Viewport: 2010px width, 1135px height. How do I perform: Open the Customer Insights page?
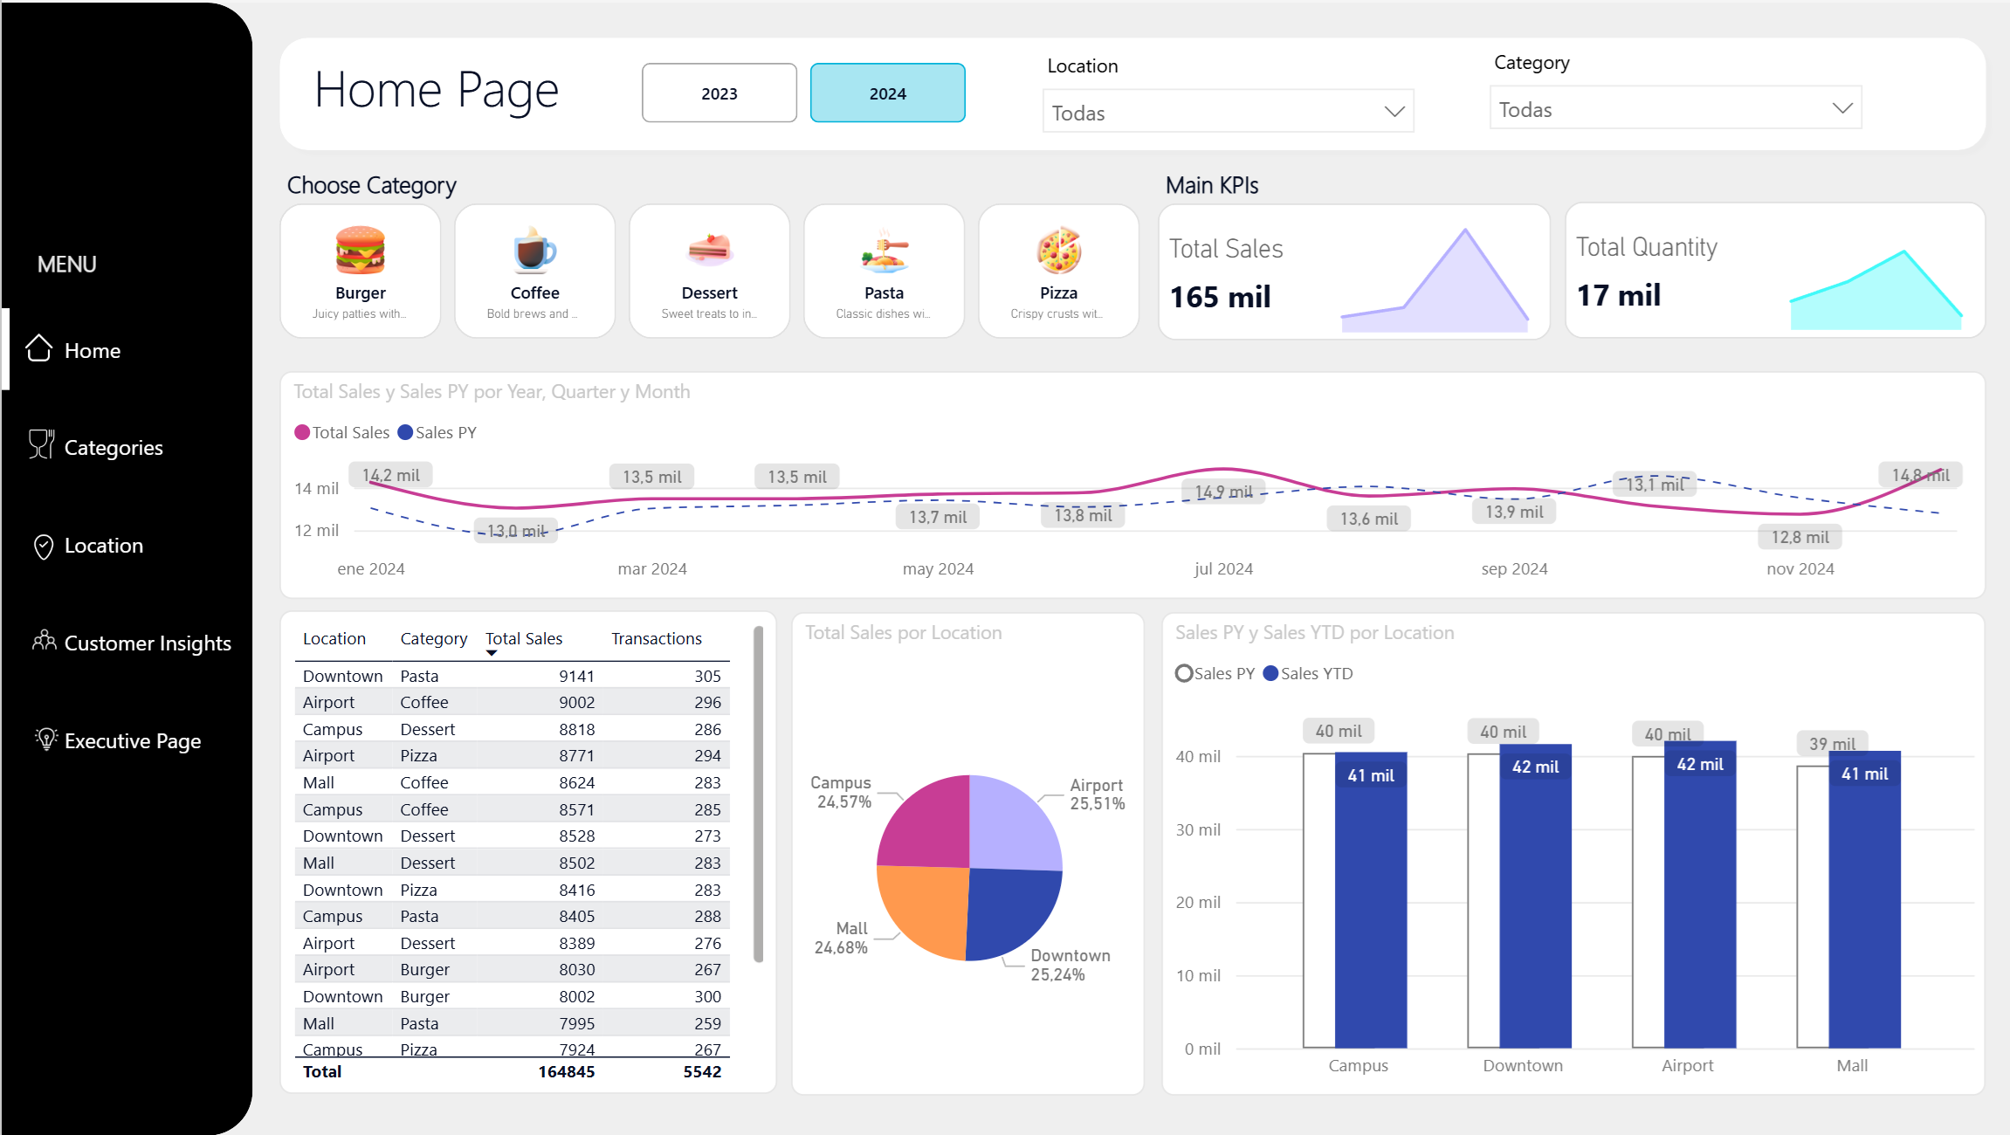click(x=148, y=643)
